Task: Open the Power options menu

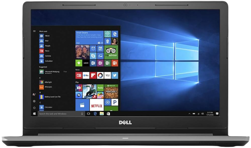Action: (34, 107)
